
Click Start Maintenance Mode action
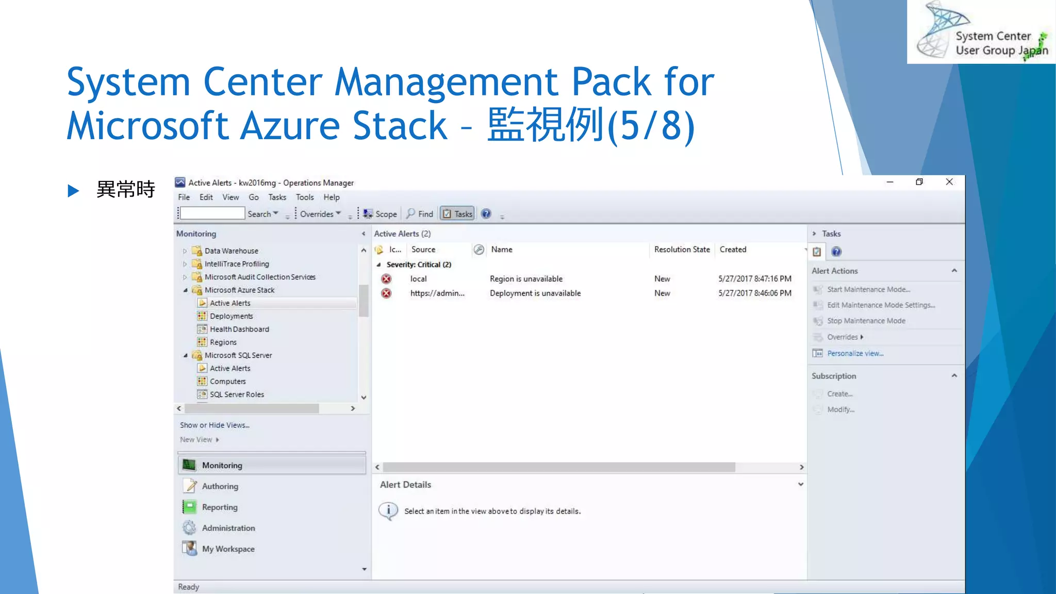pos(868,290)
